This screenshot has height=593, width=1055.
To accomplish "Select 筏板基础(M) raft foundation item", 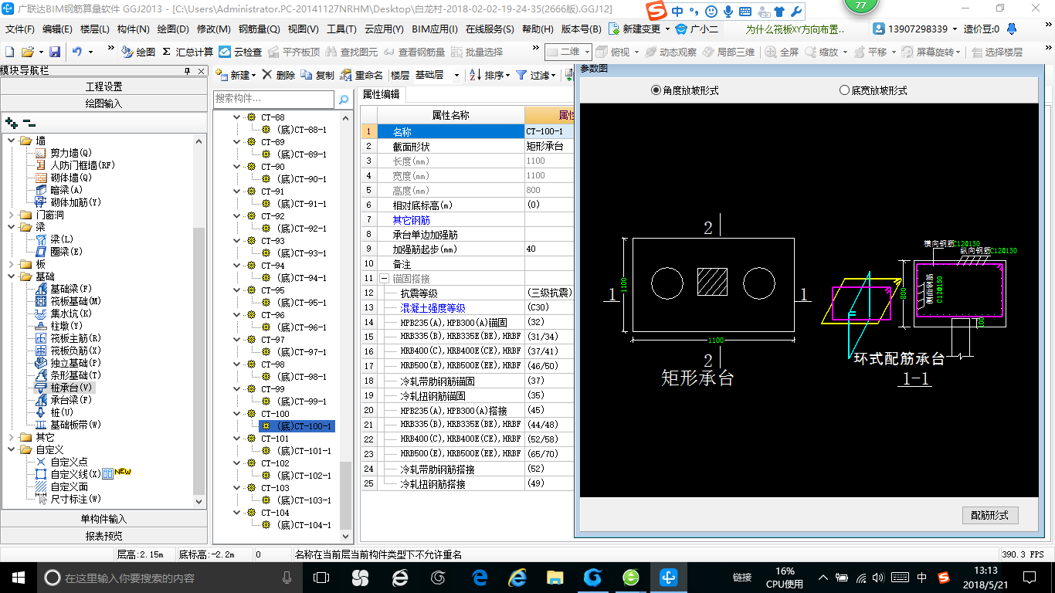I will [69, 301].
